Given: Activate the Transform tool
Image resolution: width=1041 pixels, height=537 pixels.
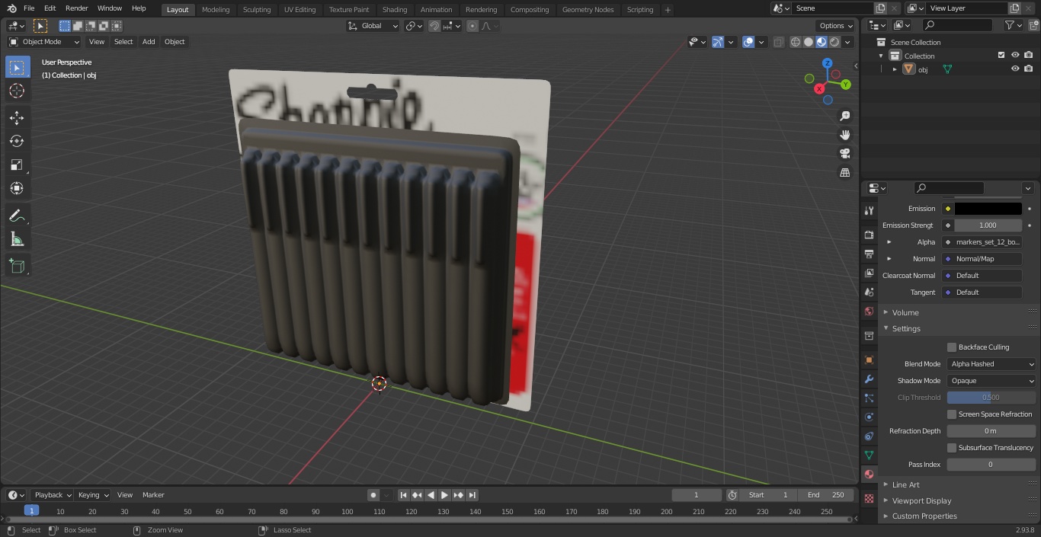Looking at the screenshot, I should coord(17,188).
